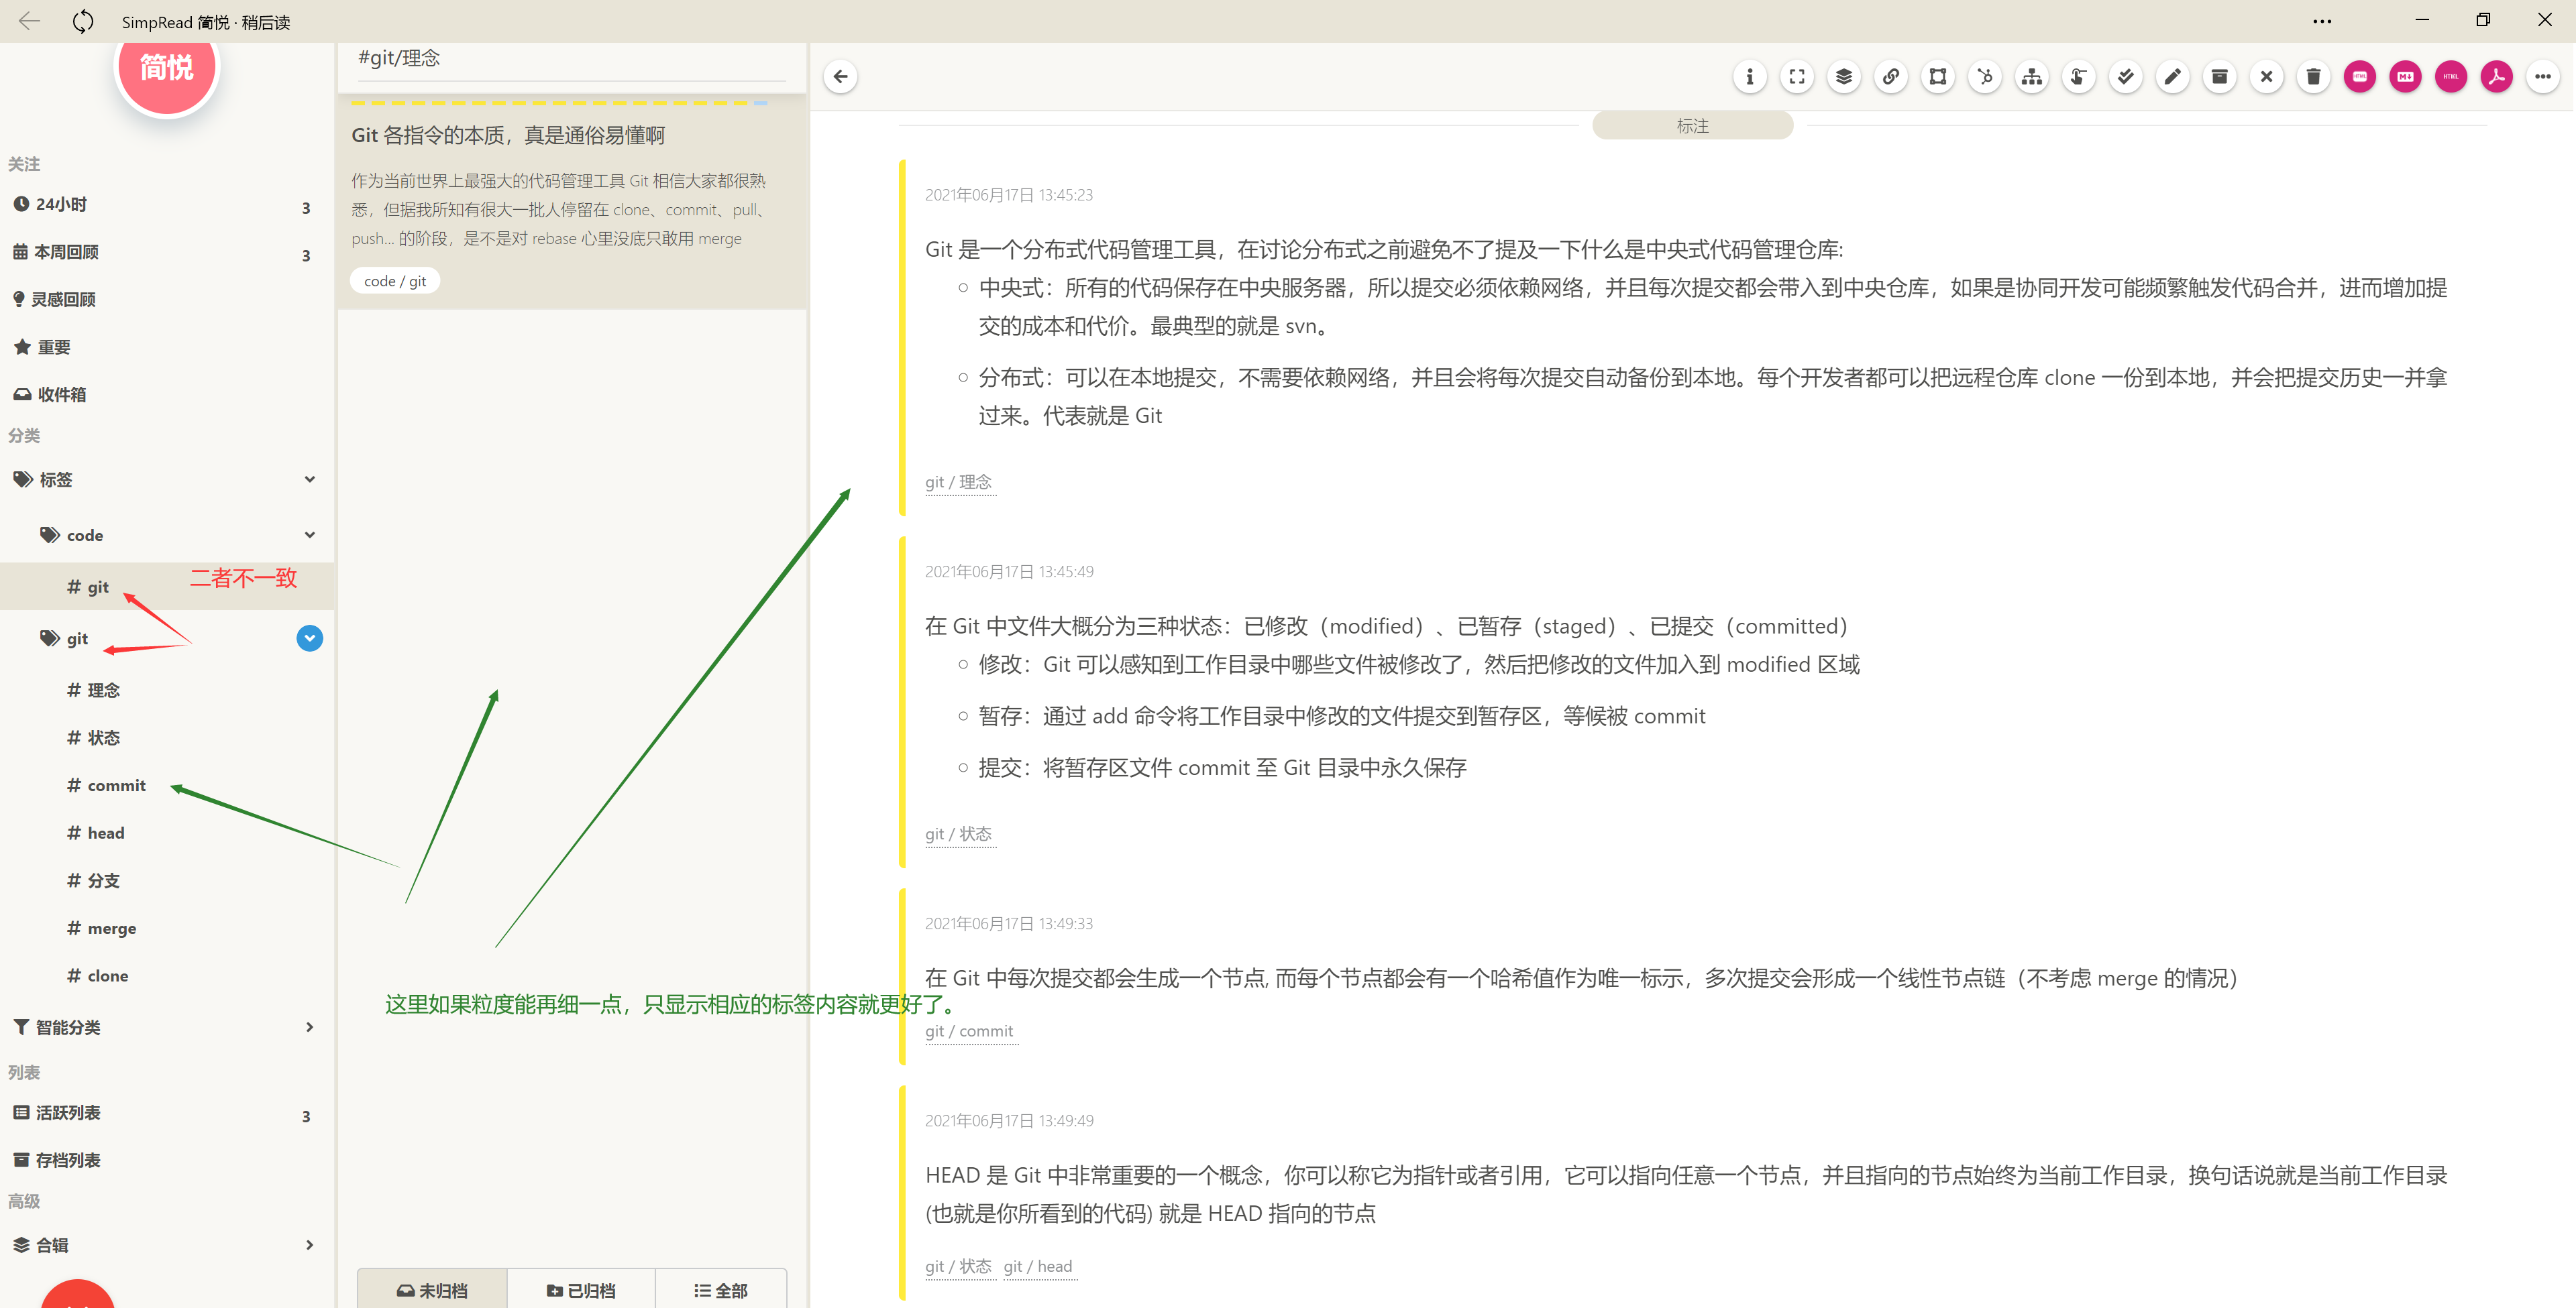Click the second pink HTML text icon
This screenshot has width=2576, height=1308.
(2450, 77)
